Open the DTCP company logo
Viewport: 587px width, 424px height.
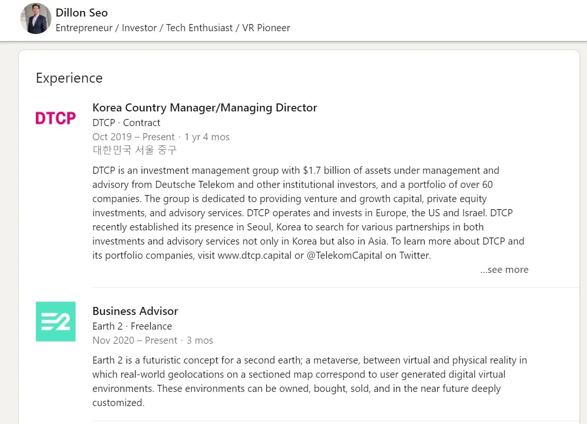click(56, 118)
